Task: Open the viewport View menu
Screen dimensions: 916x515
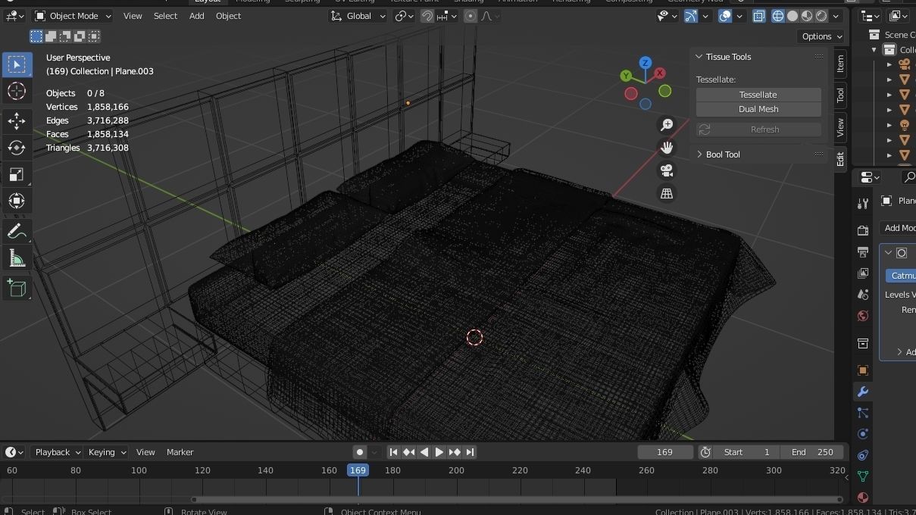Action: pos(133,16)
